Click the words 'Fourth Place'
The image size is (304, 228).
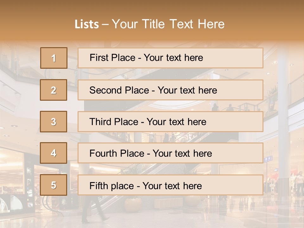pyautogui.click(x=117, y=153)
